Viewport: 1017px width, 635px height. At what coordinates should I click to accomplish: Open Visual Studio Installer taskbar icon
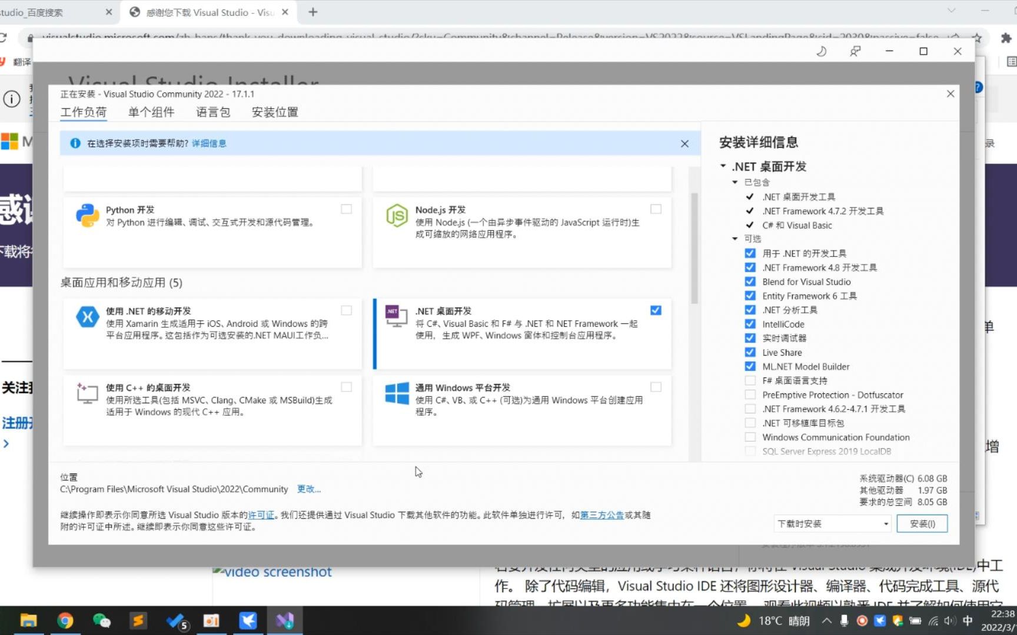coord(285,621)
